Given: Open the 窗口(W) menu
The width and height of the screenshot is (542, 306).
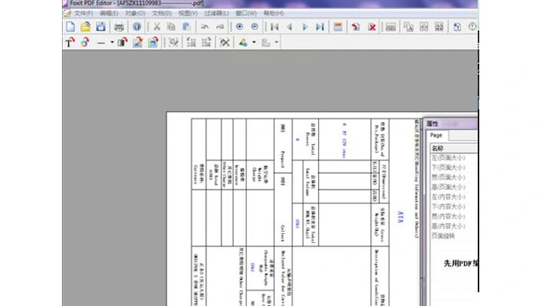Looking at the screenshot, I should tap(246, 13).
